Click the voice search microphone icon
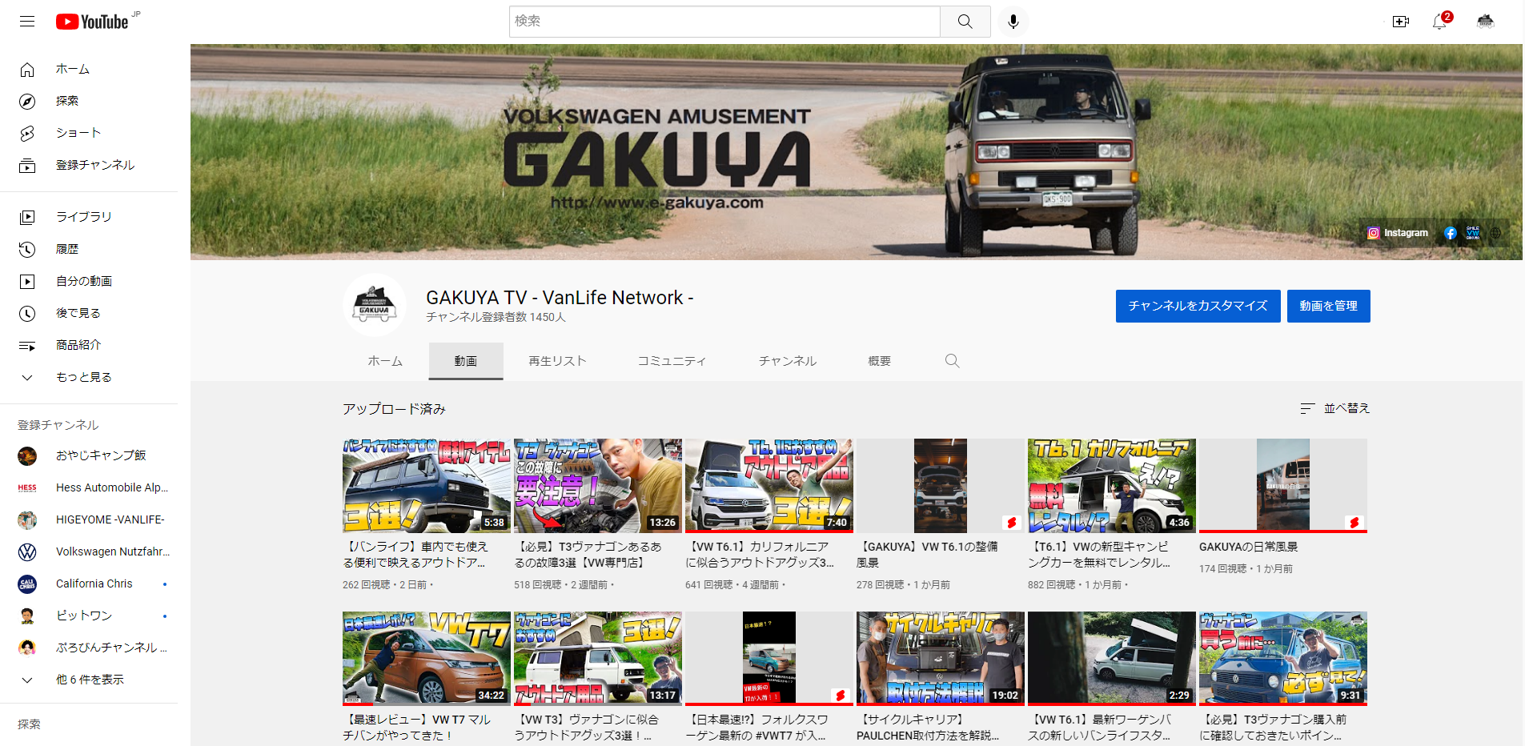1525x746 pixels. point(1012,21)
